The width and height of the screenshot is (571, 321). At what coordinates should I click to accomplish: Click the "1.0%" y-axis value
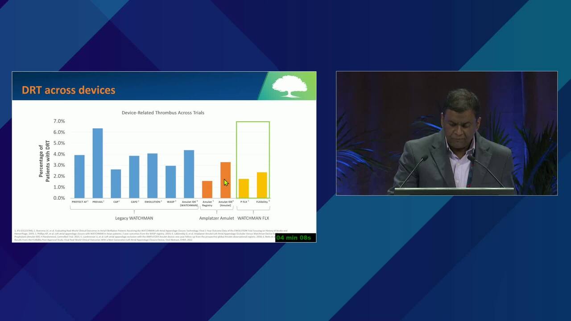[59, 187]
